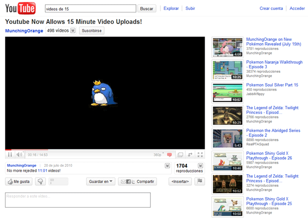Open the 10:29 Zelda Twilight Princess thumbnail
This screenshot has width=308, height=218.
point(228,115)
